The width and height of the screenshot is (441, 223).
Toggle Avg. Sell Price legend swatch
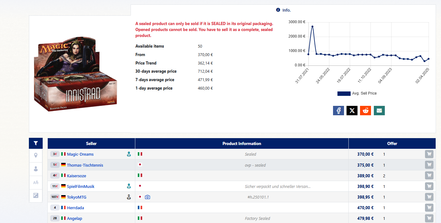344,93
